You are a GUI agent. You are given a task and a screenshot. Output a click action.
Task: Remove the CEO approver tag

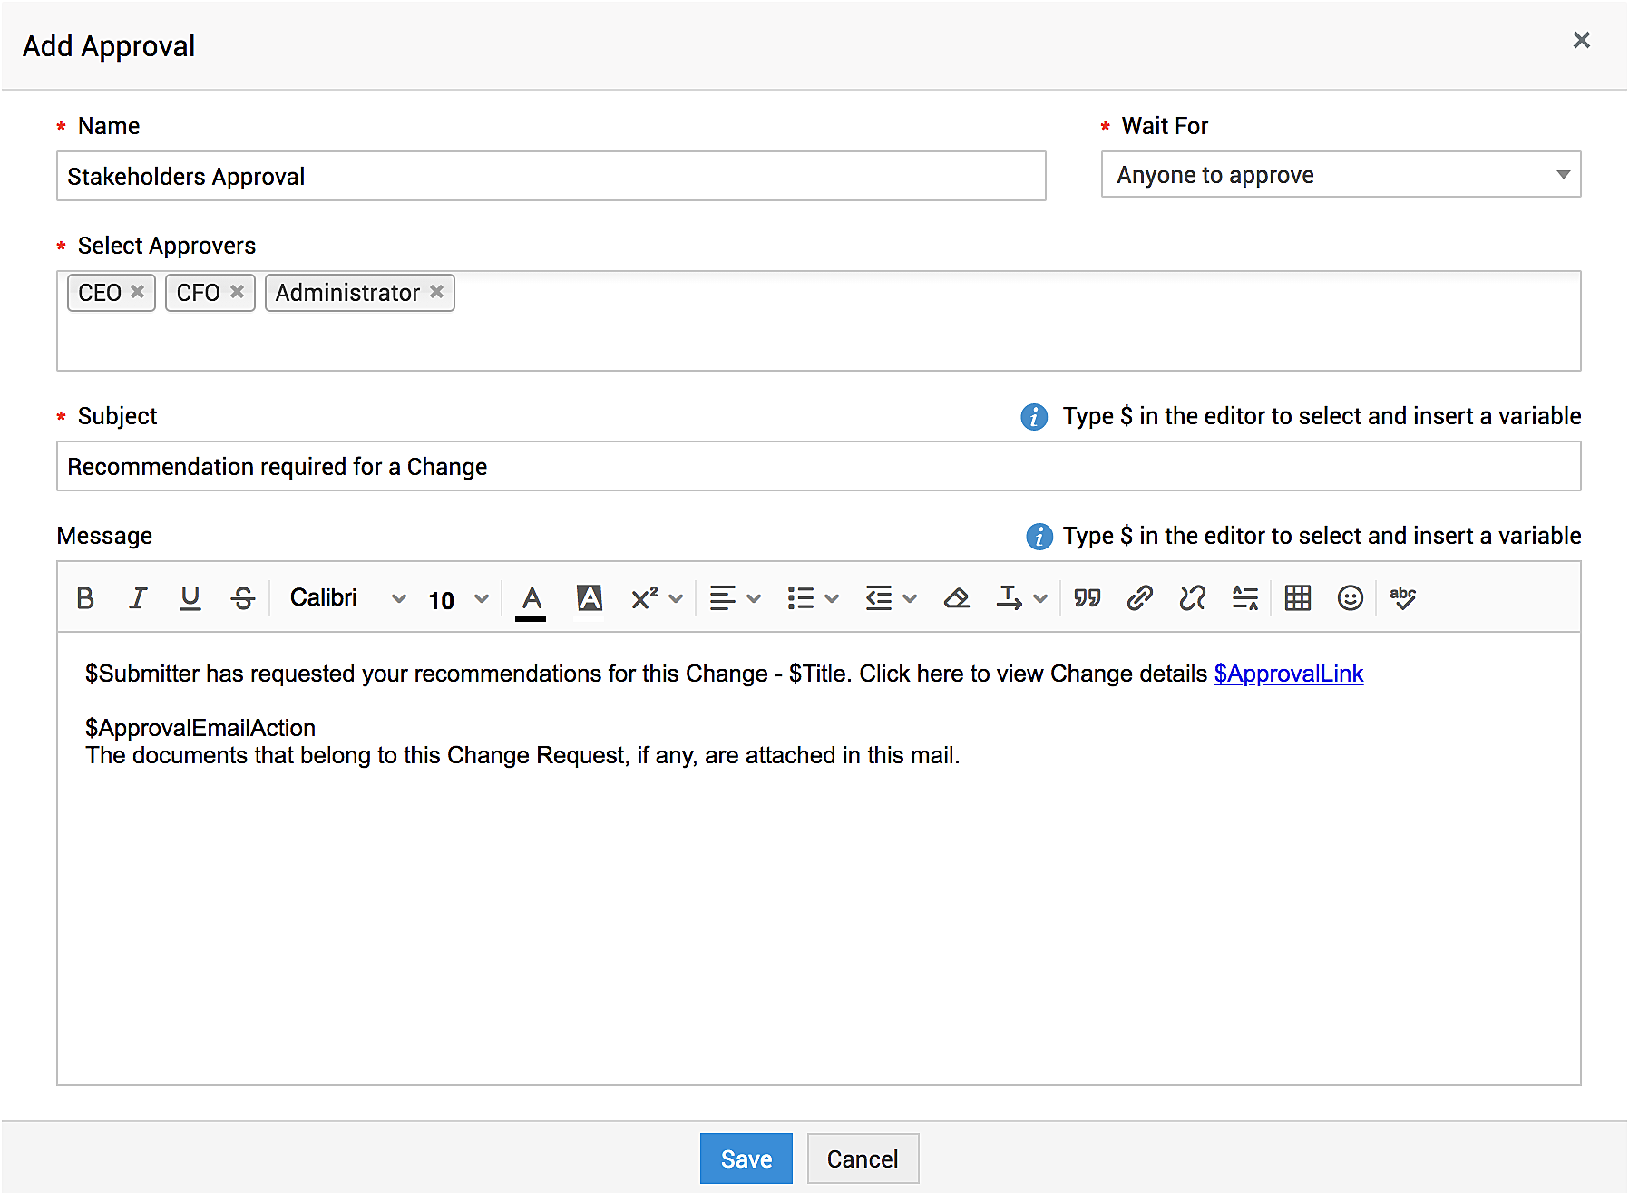click(x=137, y=292)
